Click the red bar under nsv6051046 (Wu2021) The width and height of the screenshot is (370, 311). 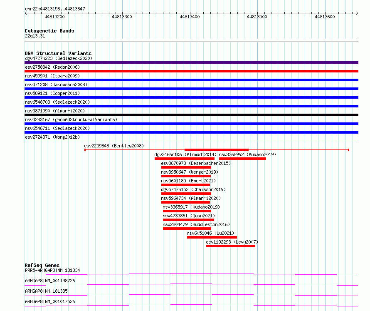coord(212,237)
